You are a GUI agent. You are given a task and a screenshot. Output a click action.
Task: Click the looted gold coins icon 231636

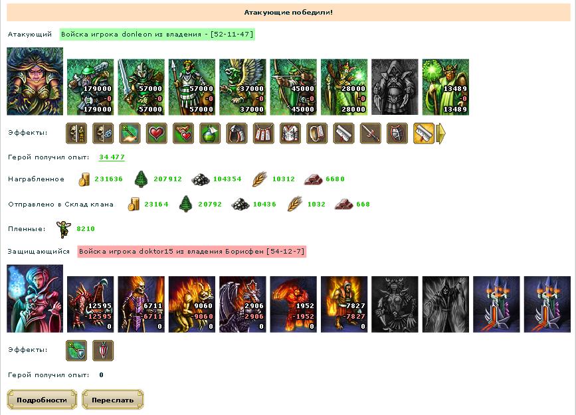(84, 179)
